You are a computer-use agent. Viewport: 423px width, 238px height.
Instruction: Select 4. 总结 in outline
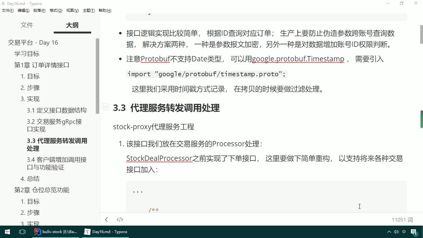pyautogui.click(x=30, y=178)
